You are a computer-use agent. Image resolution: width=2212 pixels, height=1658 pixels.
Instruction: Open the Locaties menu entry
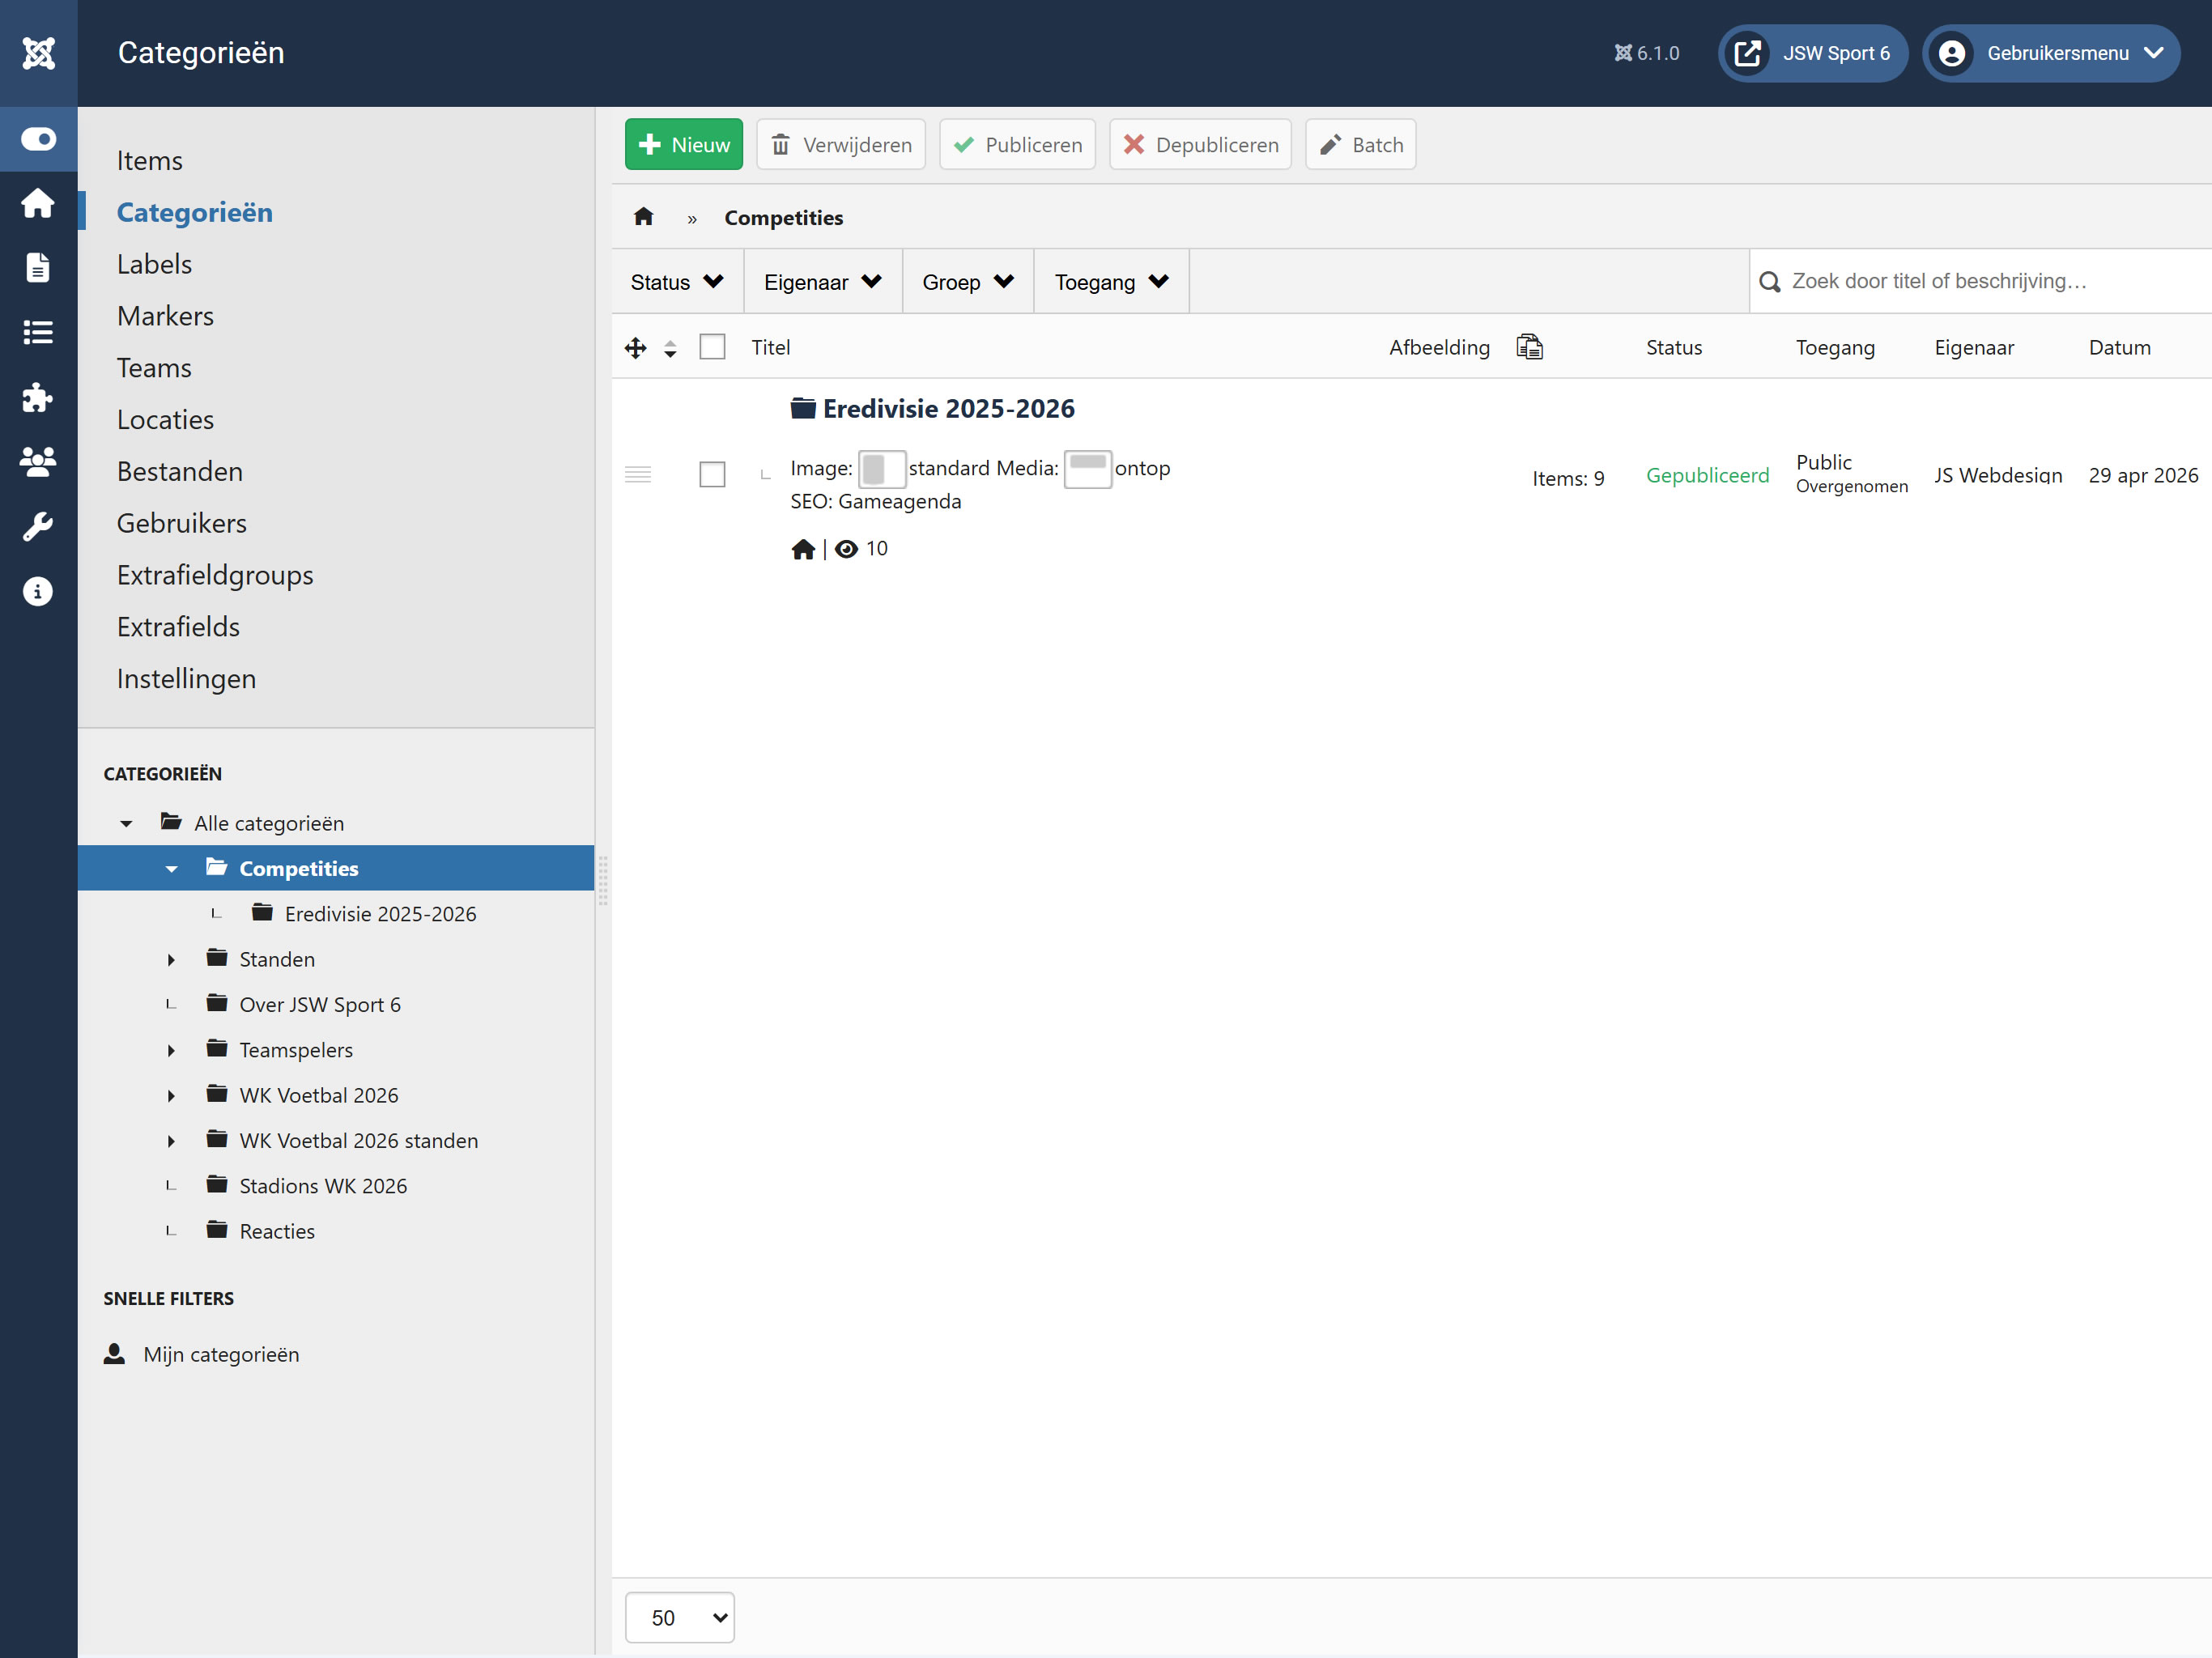tap(165, 420)
